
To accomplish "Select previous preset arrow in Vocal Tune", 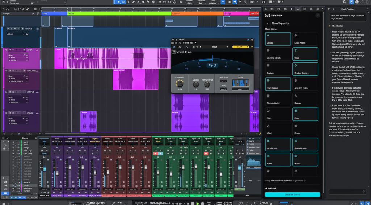I will (x=197, y=47).
